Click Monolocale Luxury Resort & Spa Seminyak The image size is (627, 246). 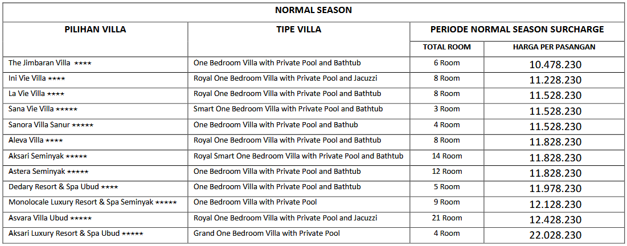(92, 202)
